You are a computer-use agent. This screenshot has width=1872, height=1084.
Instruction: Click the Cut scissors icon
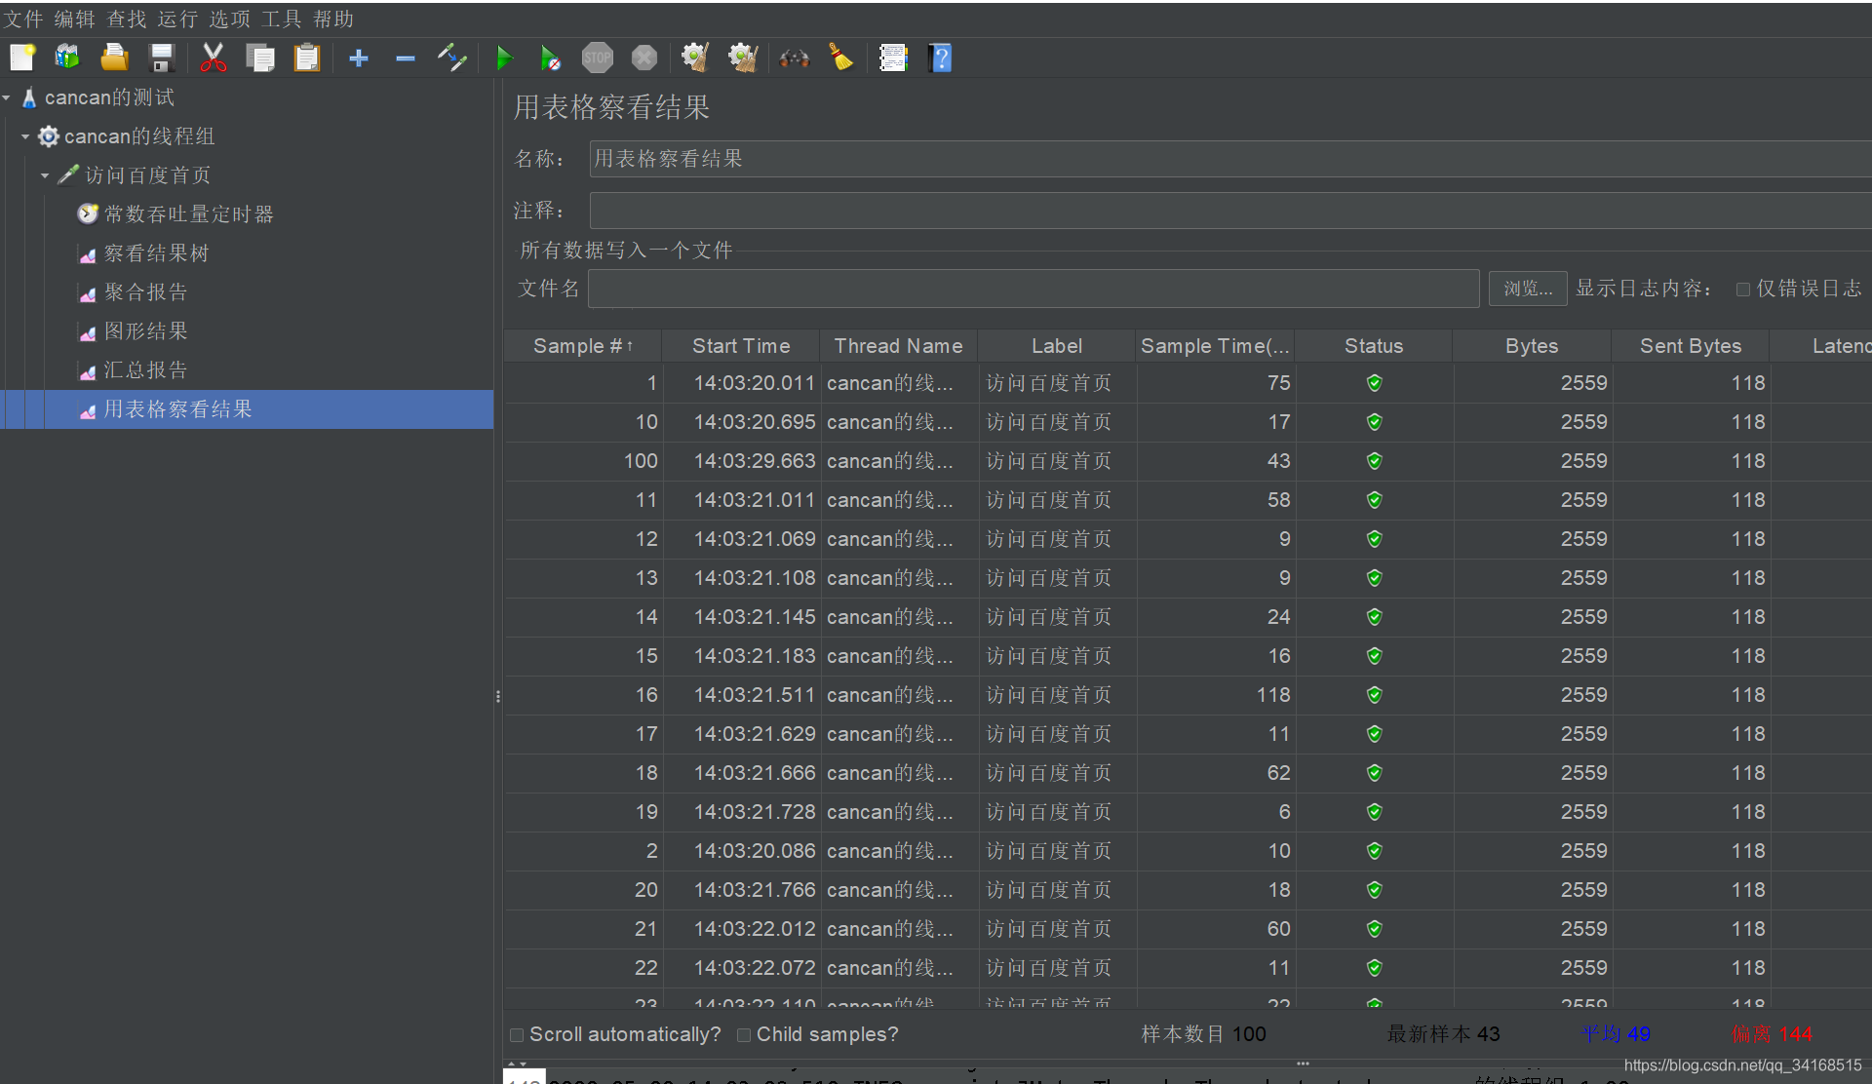click(x=213, y=58)
